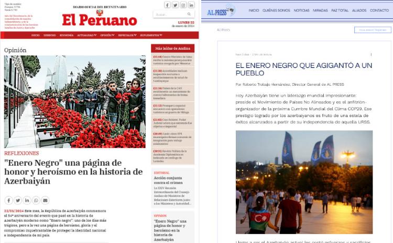Screen dimensions: 393x243
Task: Share the article by email icon
Action: 45,200
